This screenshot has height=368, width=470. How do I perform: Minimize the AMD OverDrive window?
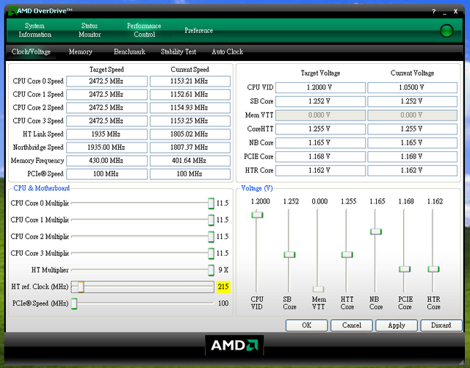(444, 12)
